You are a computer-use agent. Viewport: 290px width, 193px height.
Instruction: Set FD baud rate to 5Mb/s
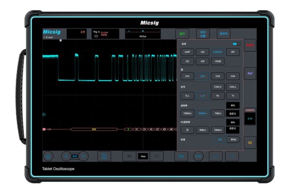pyautogui.click(x=203, y=130)
